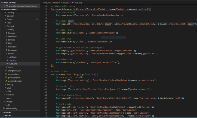Click line number 37 in the gutter

tap(46, 74)
